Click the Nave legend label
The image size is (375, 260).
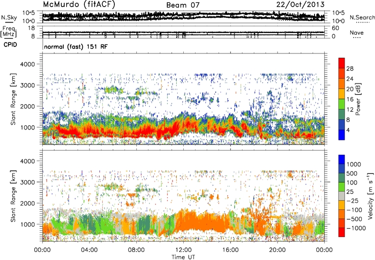[x=357, y=33]
